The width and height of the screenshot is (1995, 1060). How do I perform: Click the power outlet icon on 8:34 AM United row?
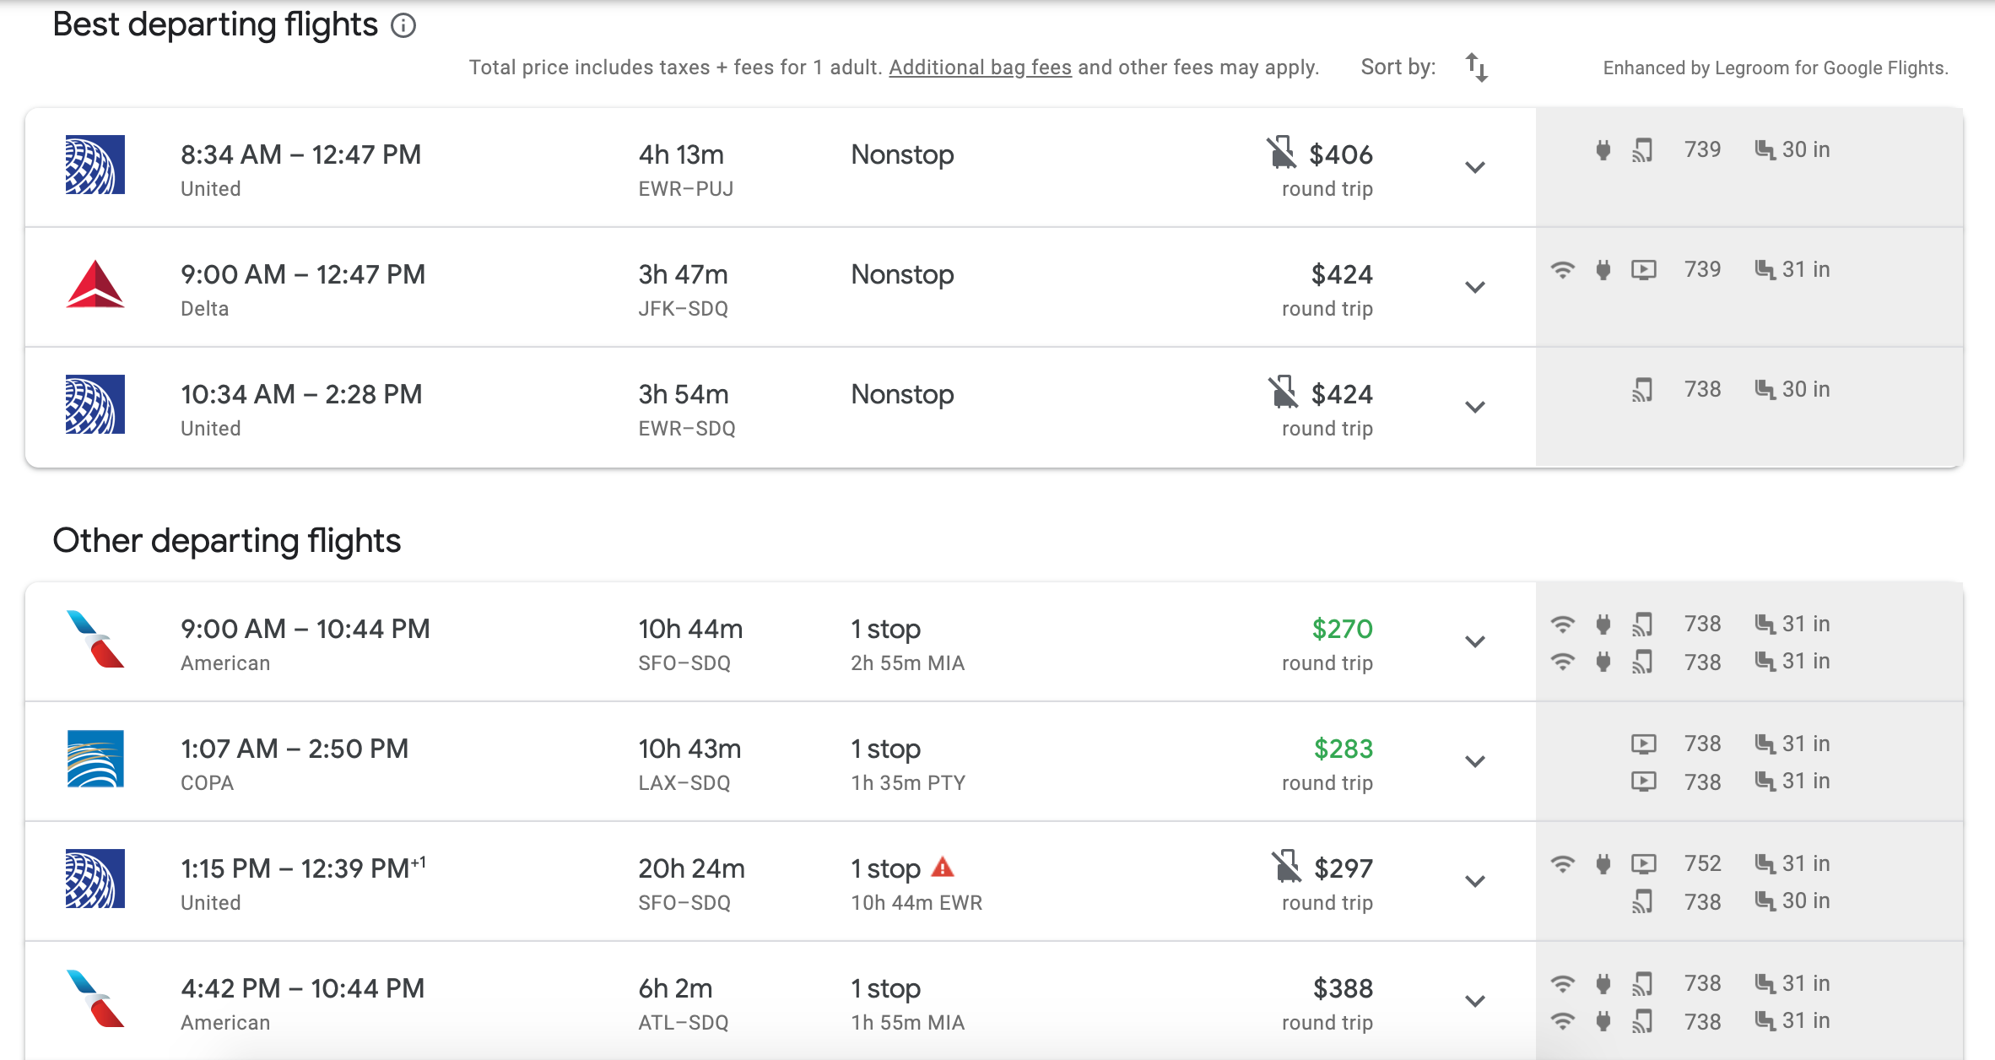click(x=1603, y=150)
